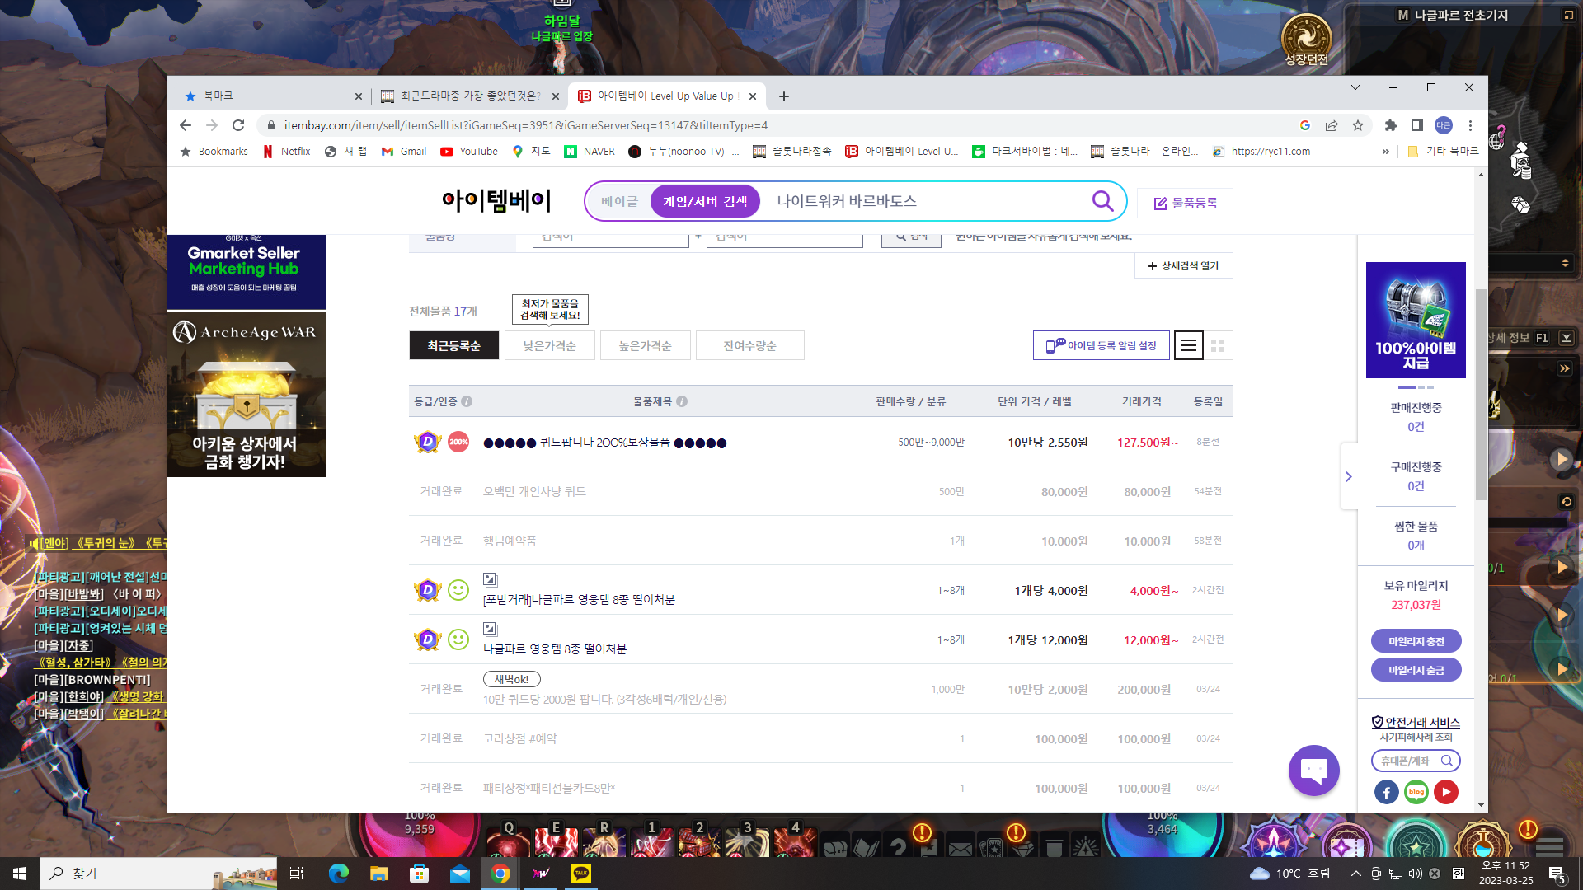
Task: Click the 마일리지 출금 button
Action: (1416, 670)
